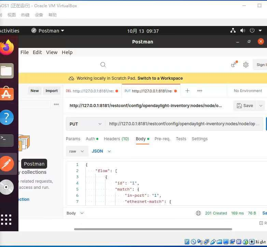Click the Import button
This screenshot has height=247, width=267.
[52, 91]
